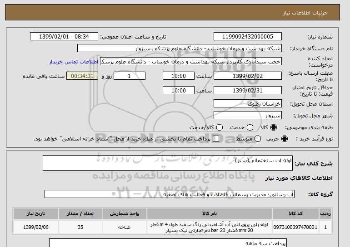Click the unit cell شاخه
This screenshot has height=247, width=350.
click(125, 227)
